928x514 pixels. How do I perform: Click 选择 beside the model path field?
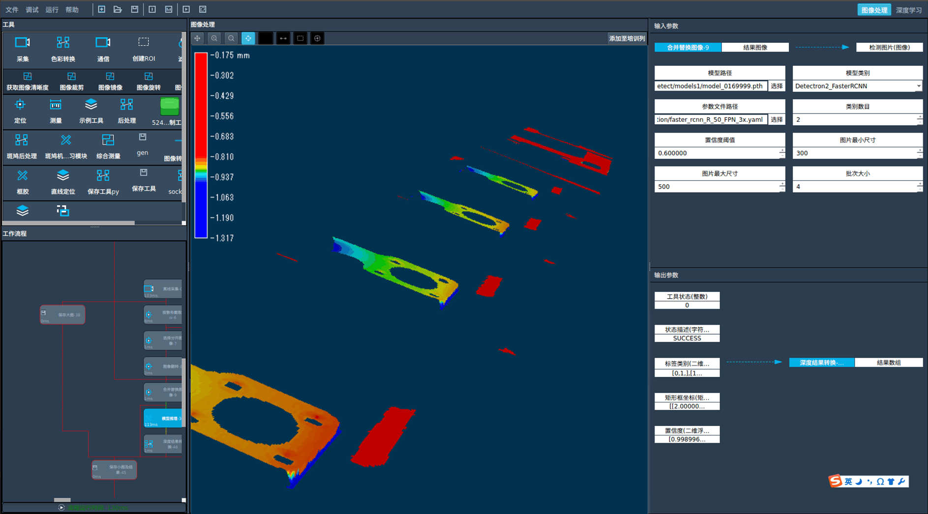(777, 86)
